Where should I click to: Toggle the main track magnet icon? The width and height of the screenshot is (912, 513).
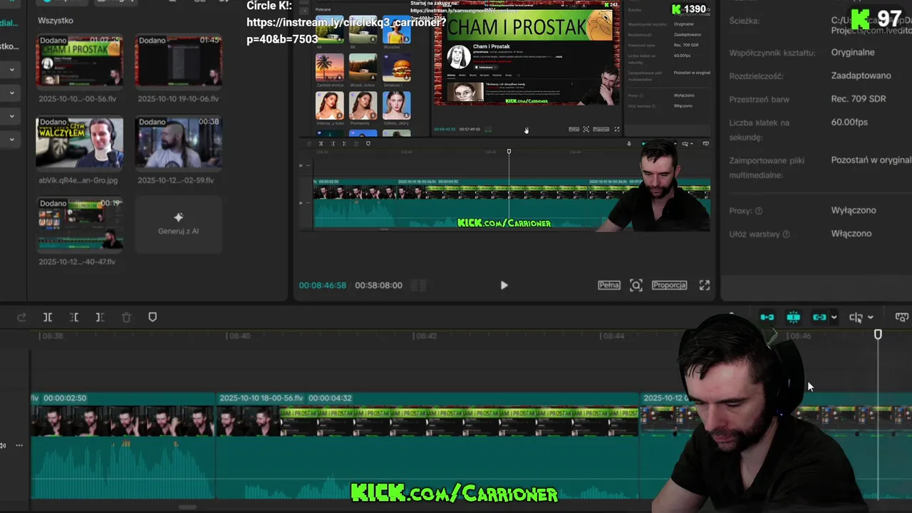[767, 317]
